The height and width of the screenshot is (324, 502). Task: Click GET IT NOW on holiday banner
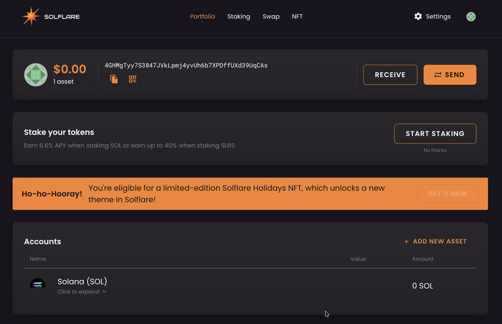pos(448,194)
